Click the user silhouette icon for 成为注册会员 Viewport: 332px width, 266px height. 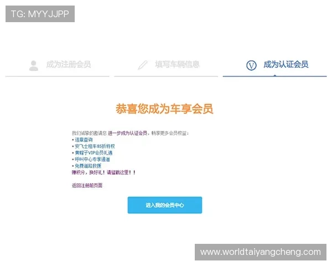33,65
